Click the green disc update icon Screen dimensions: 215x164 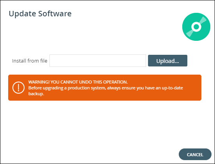pyautogui.click(x=196, y=27)
